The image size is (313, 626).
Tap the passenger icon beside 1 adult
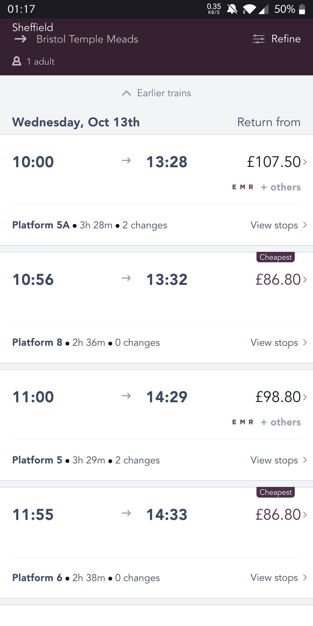tap(17, 61)
